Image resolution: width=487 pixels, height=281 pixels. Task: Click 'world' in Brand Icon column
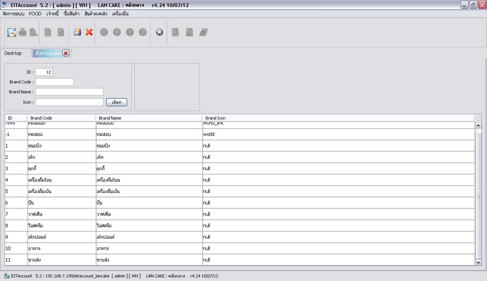209,134
